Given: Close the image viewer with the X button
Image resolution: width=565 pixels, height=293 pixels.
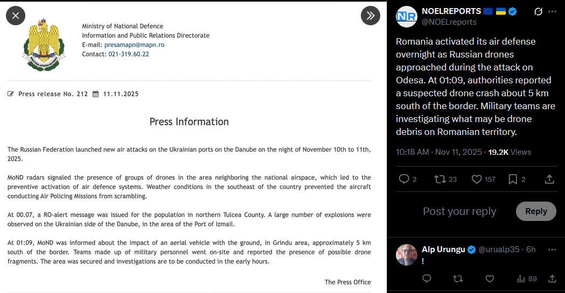Looking at the screenshot, I should coord(16,16).
